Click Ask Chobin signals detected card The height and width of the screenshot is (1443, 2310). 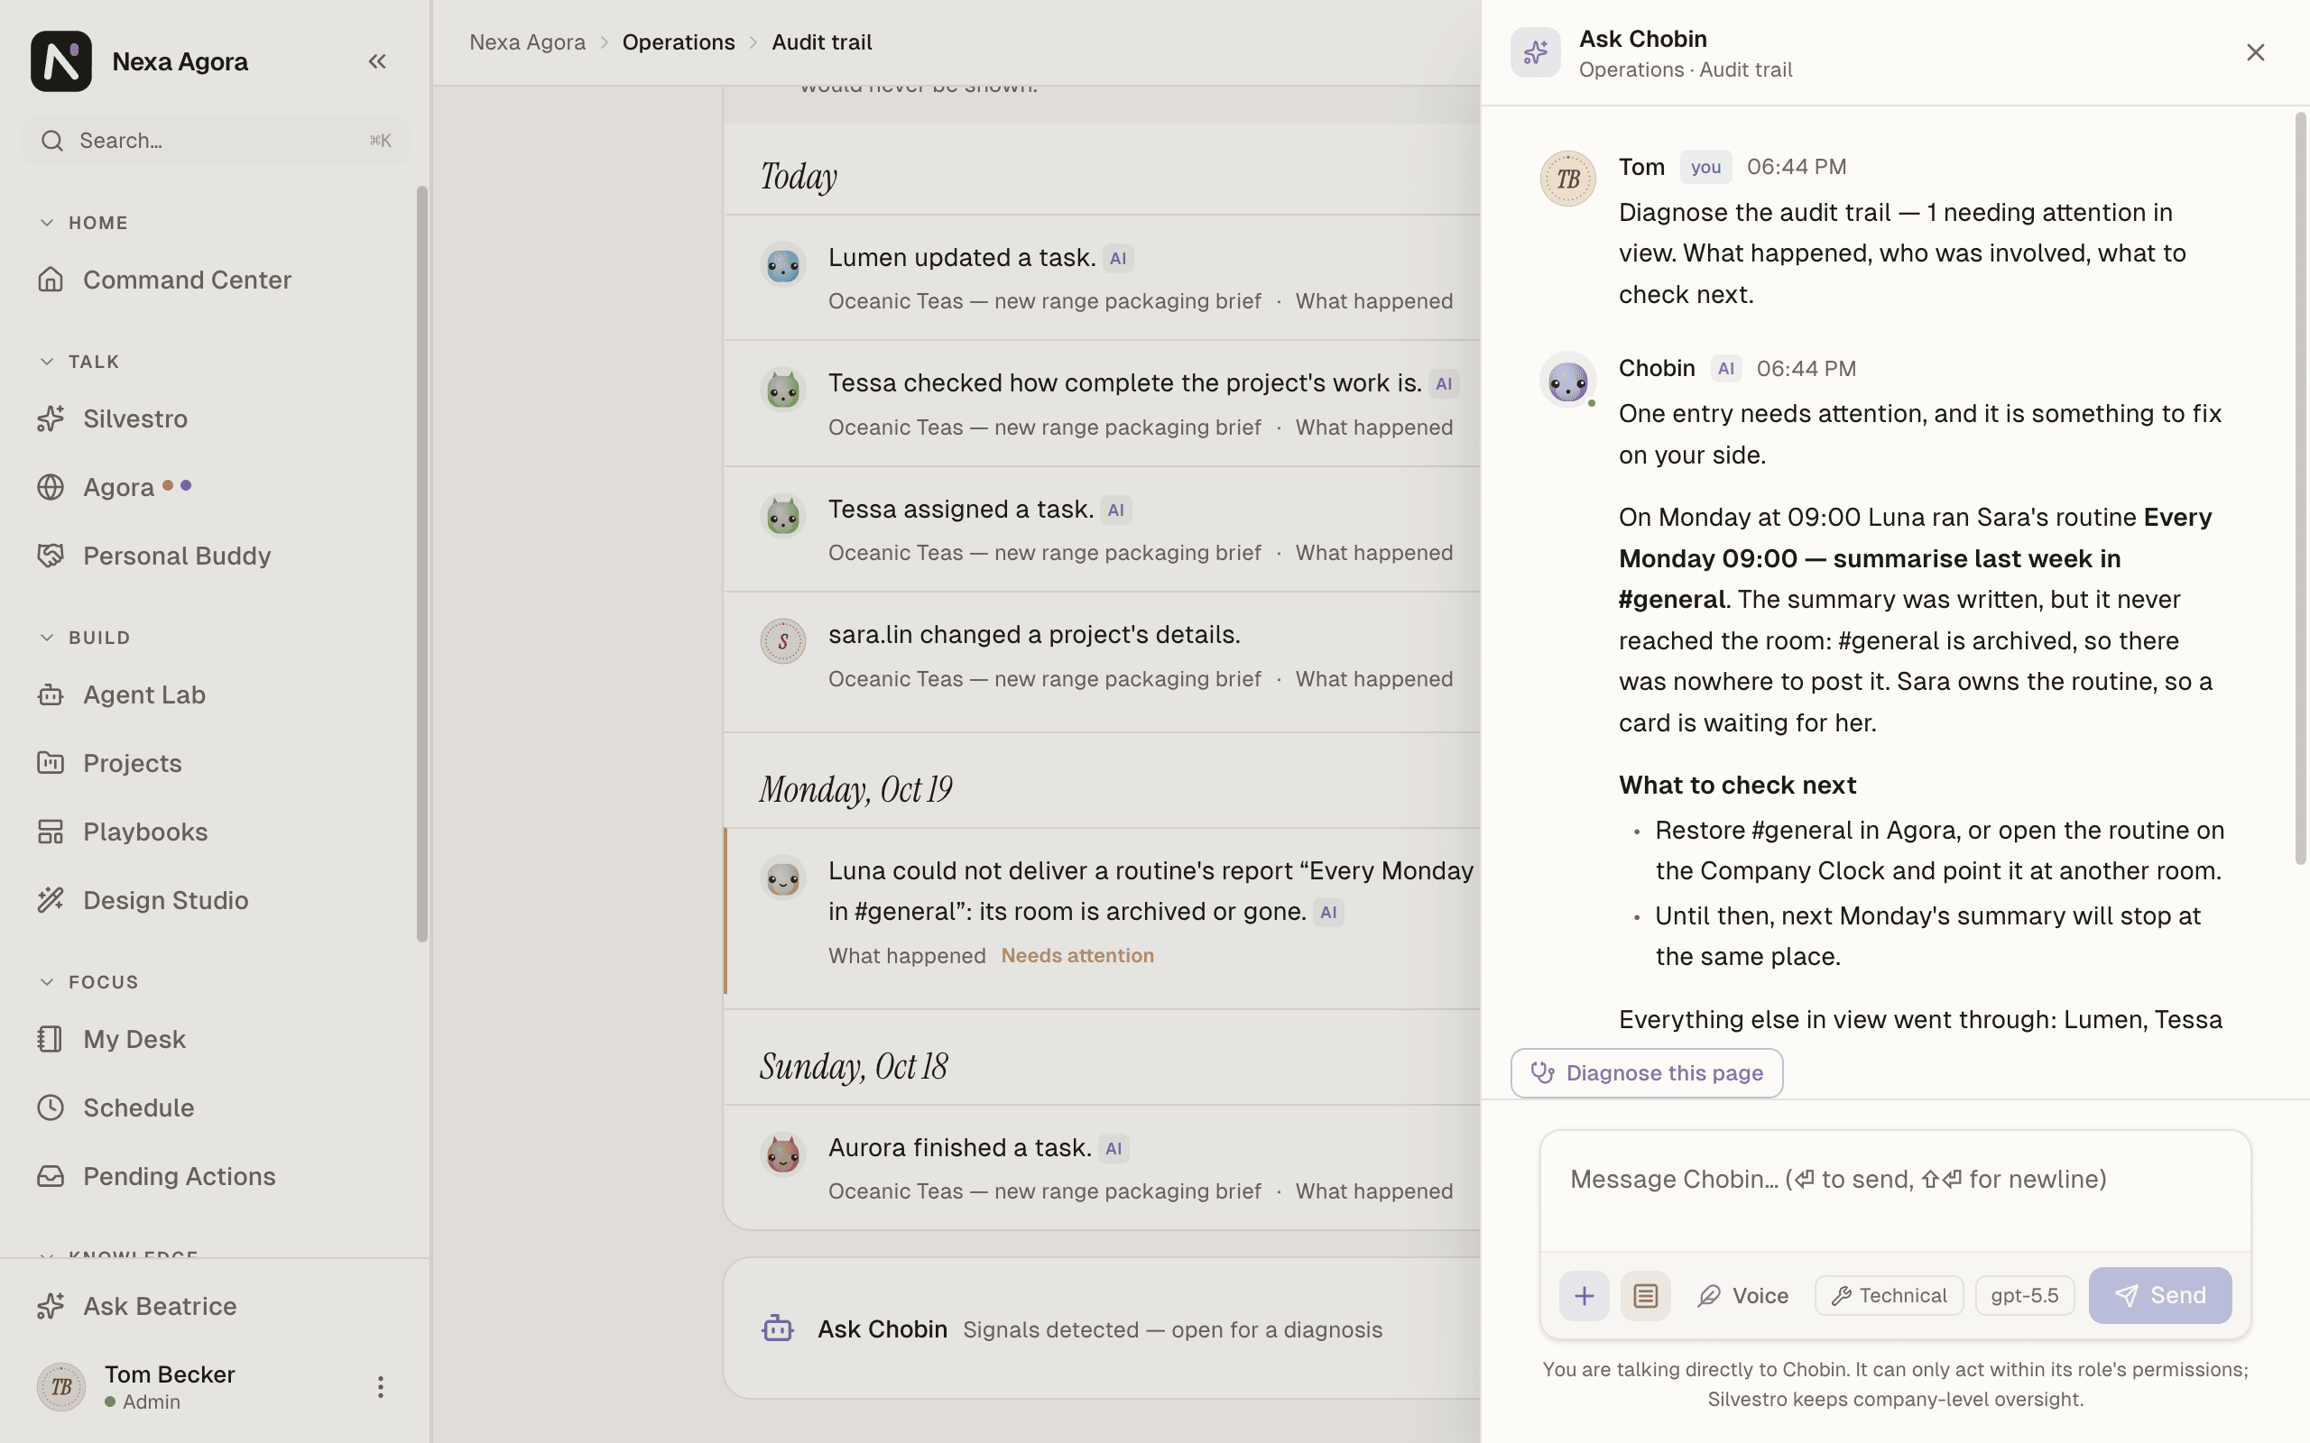(1103, 1328)
